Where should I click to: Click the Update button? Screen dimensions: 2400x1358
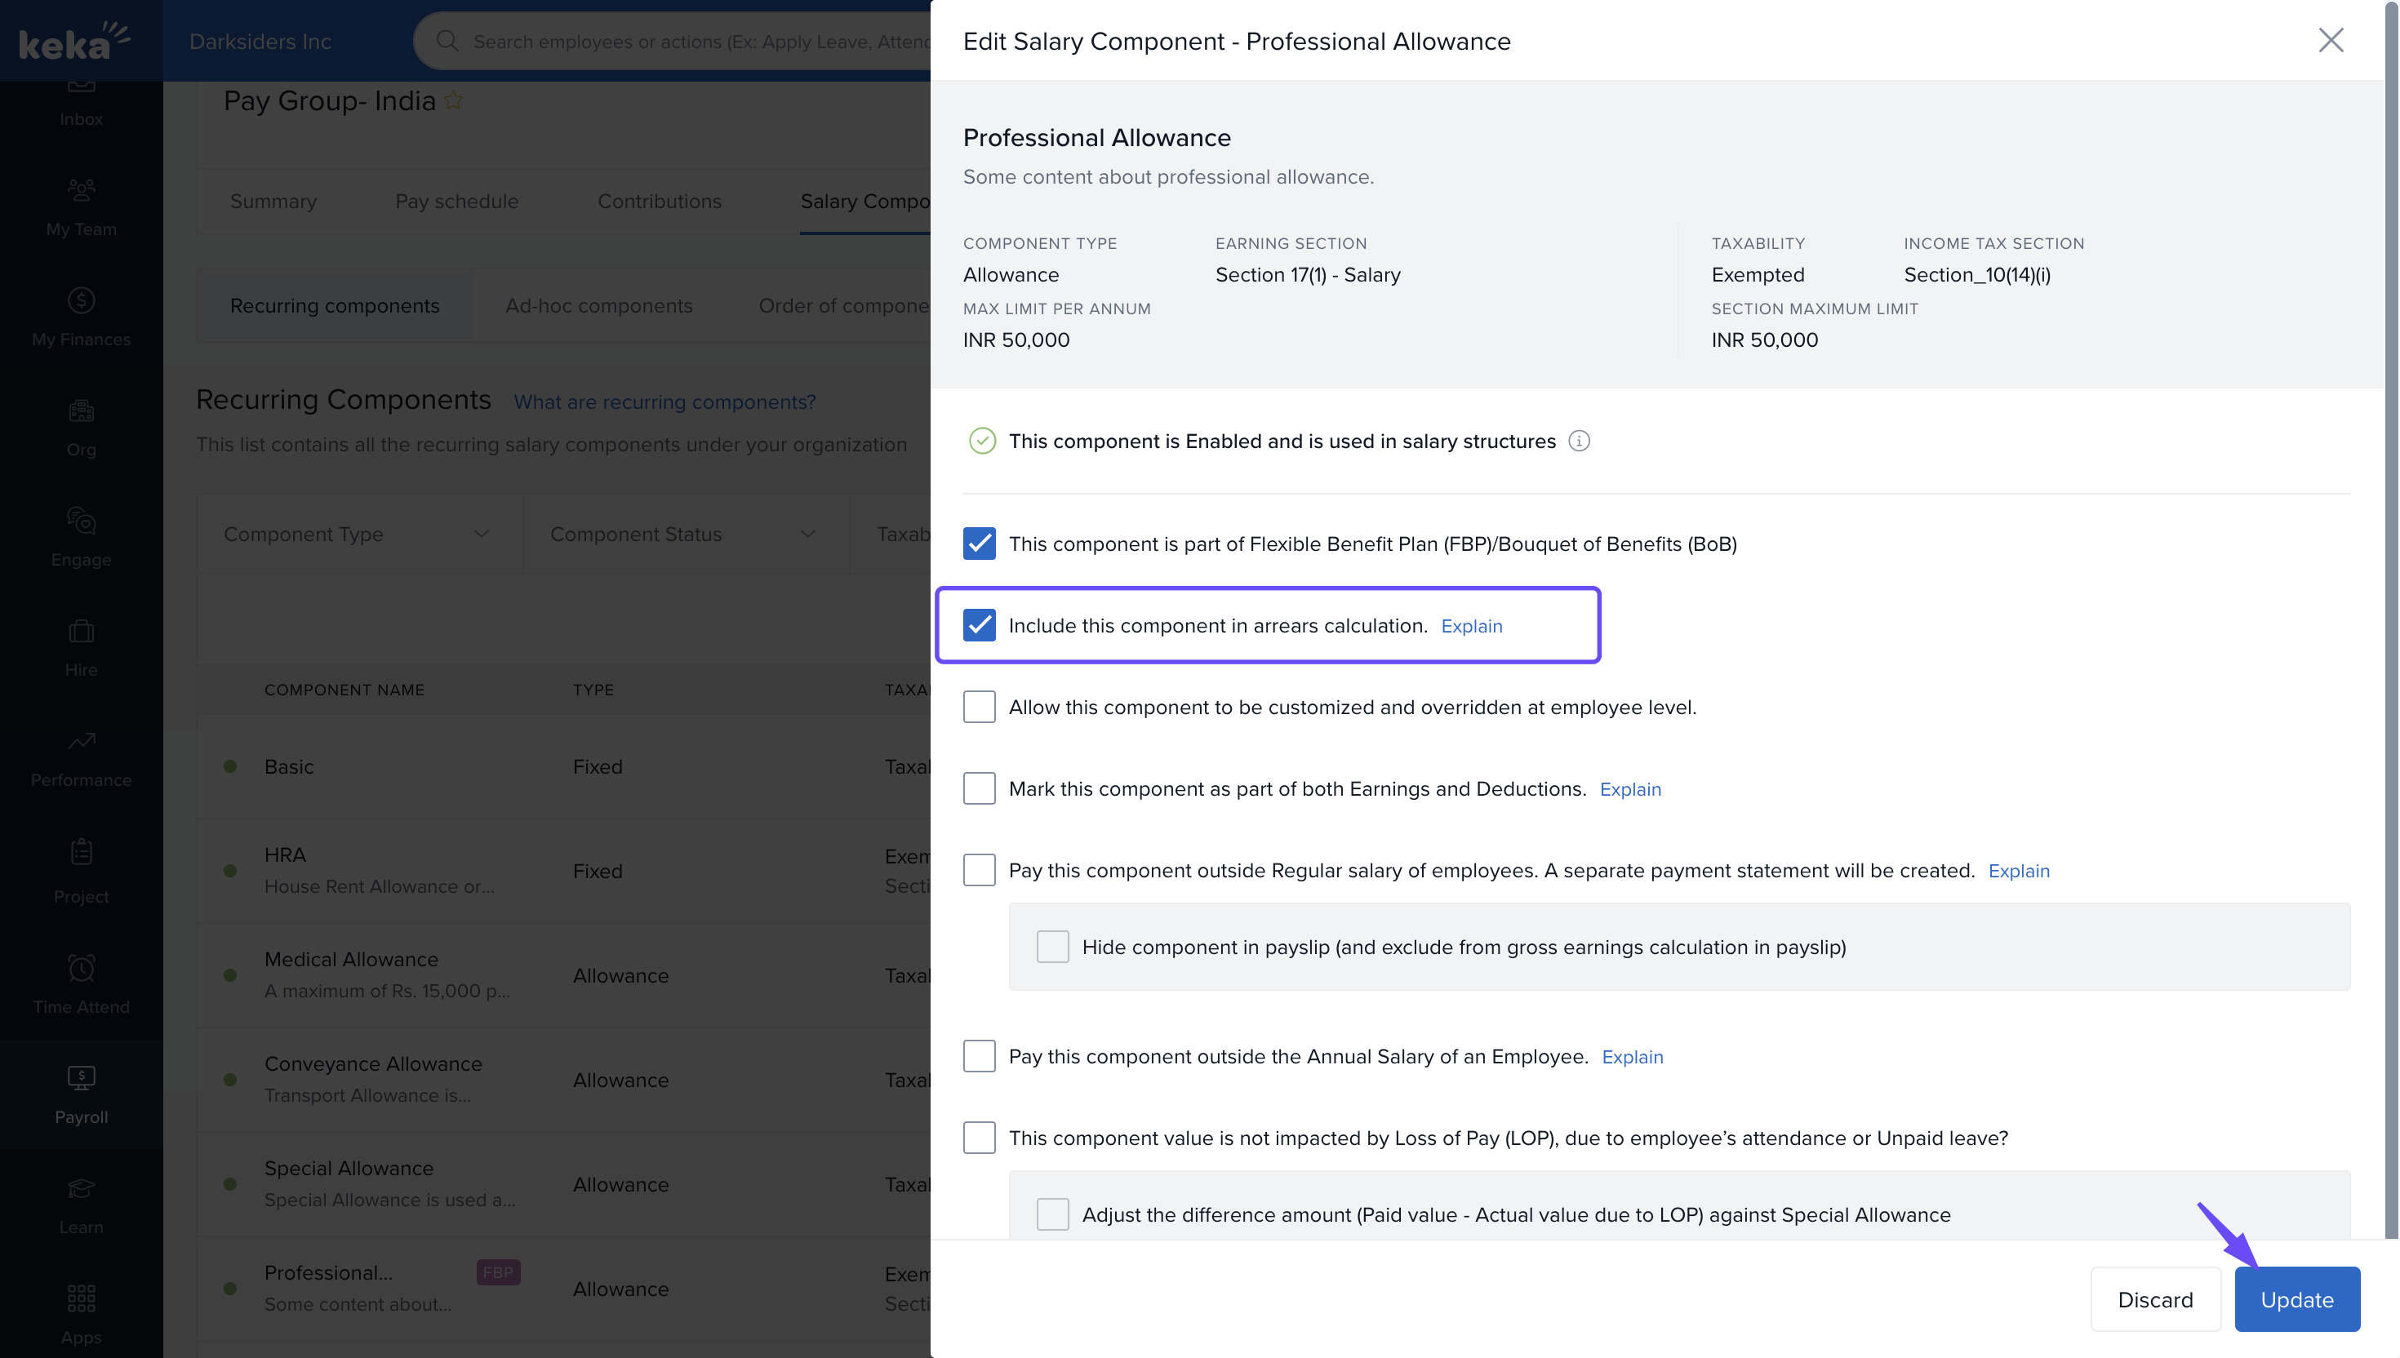coord(2296,1299)
